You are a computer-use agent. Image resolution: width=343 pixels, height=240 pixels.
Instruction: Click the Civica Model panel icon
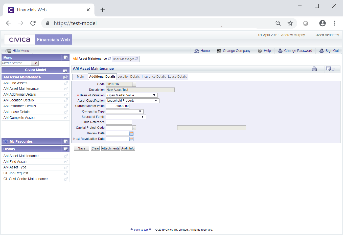[x=65, y=70]
